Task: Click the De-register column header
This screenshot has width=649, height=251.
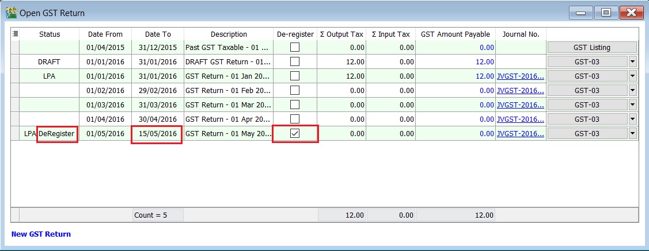Action: coord(295,34)
